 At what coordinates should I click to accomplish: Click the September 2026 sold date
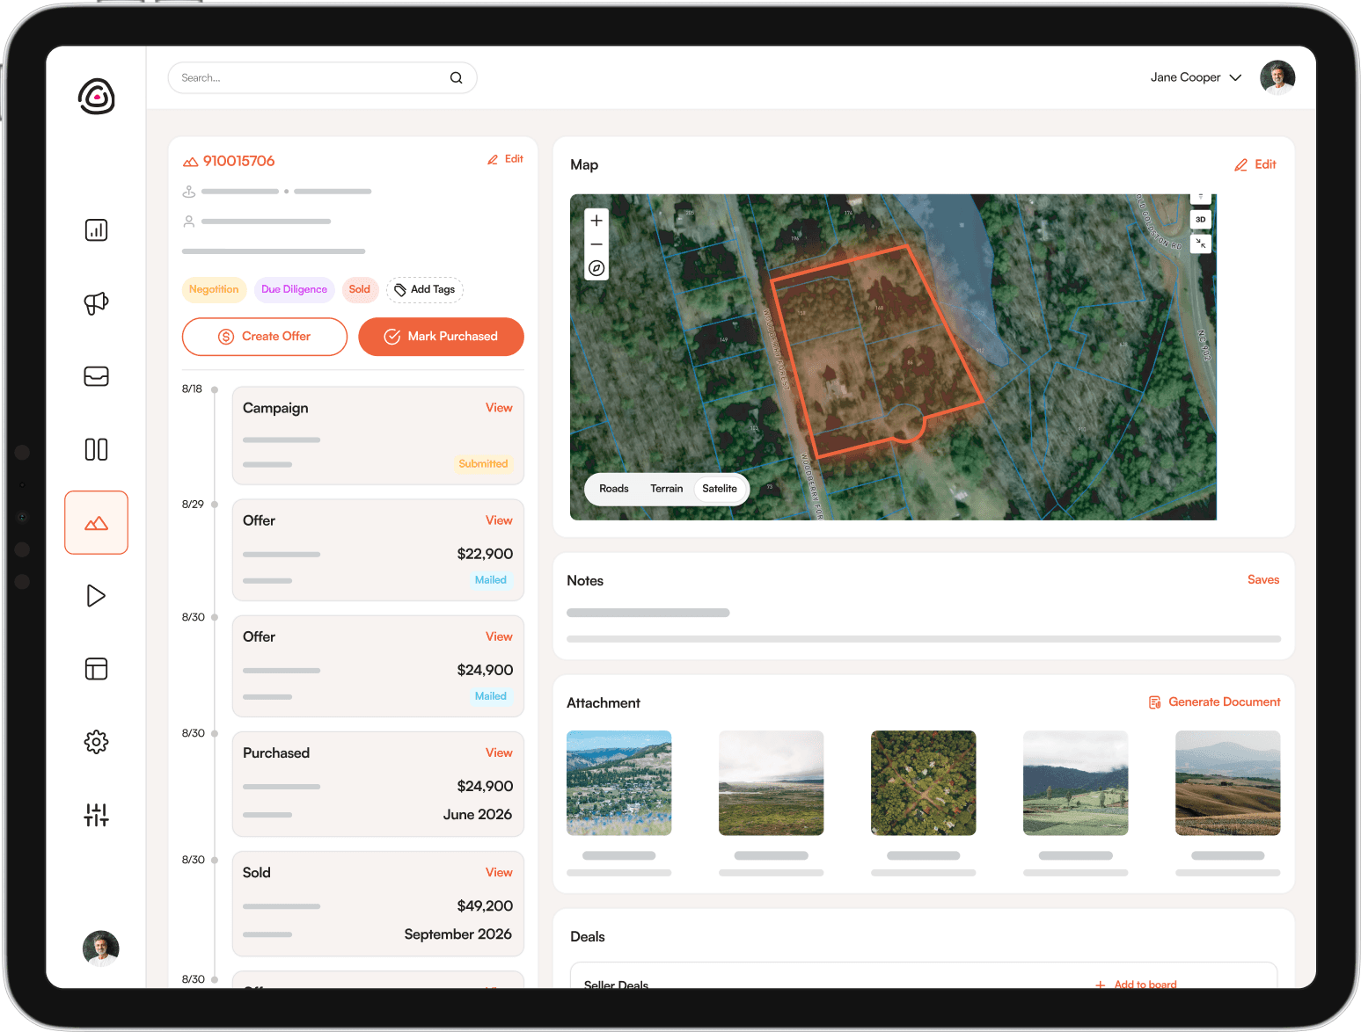(457, 934)
